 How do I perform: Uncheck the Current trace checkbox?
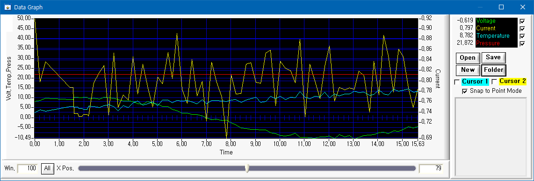click(523, 28)
